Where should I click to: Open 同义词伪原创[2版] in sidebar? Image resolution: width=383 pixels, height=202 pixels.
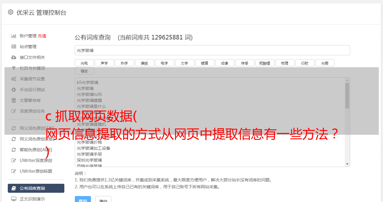37,139
